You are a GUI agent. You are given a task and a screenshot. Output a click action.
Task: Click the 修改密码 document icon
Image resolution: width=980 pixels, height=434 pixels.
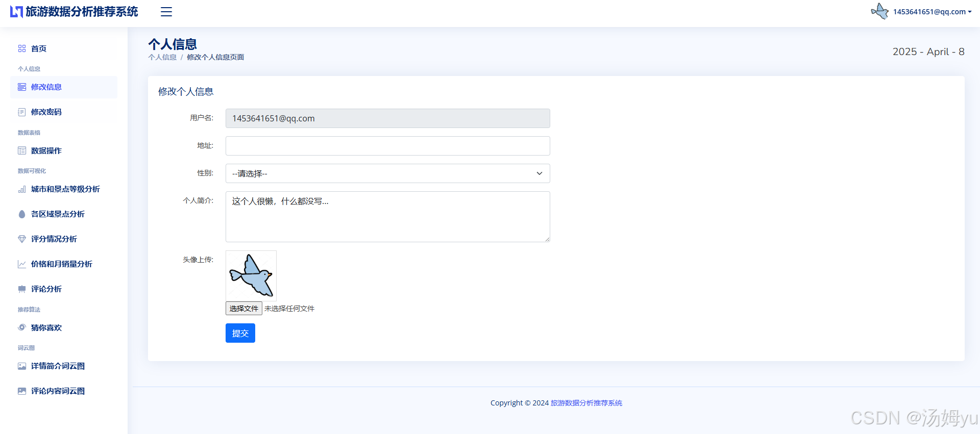coord(22,112)
